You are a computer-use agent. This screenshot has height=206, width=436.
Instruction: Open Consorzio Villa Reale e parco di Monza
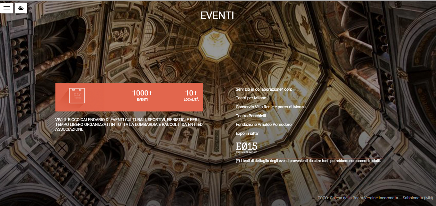pyautogui.click(x=270, y=107)
